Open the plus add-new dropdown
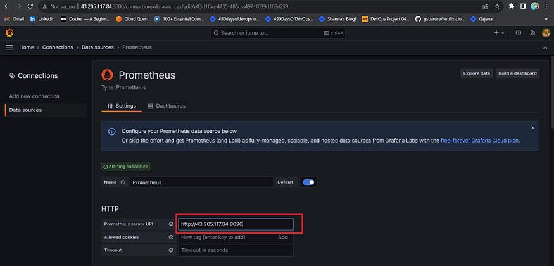This screenshot has height=266, width=554. coord(500,33)
